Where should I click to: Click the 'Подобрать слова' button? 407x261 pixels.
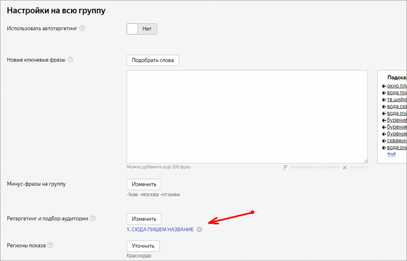point(153,60)
